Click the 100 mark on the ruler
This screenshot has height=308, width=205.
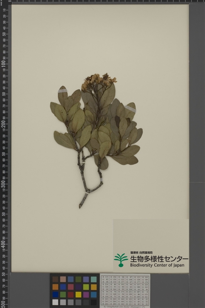point(3,64)
